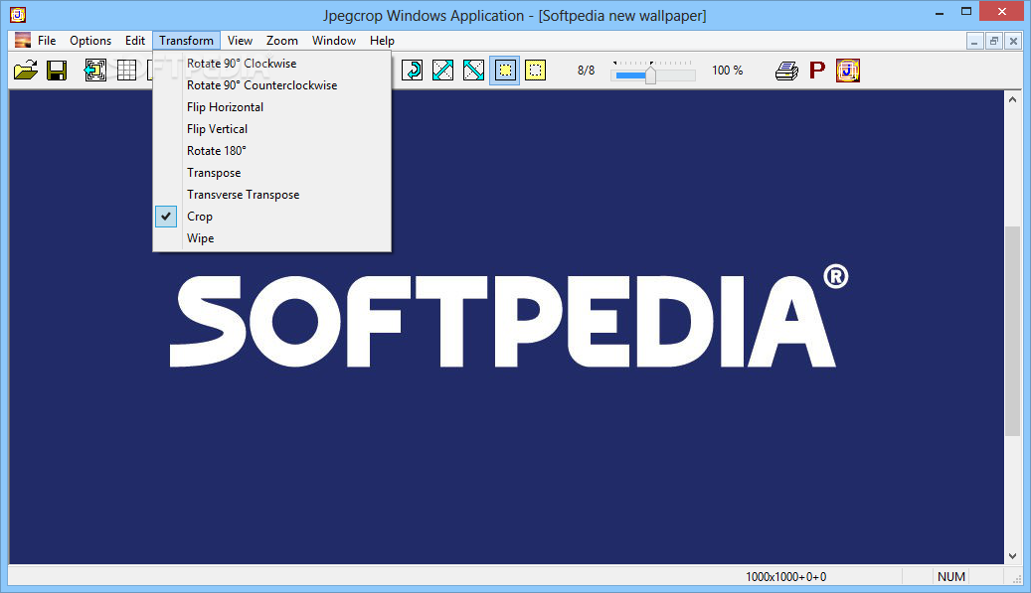Toggle the grid display icon
1031x593 pixels.
[x=126, y=71]
